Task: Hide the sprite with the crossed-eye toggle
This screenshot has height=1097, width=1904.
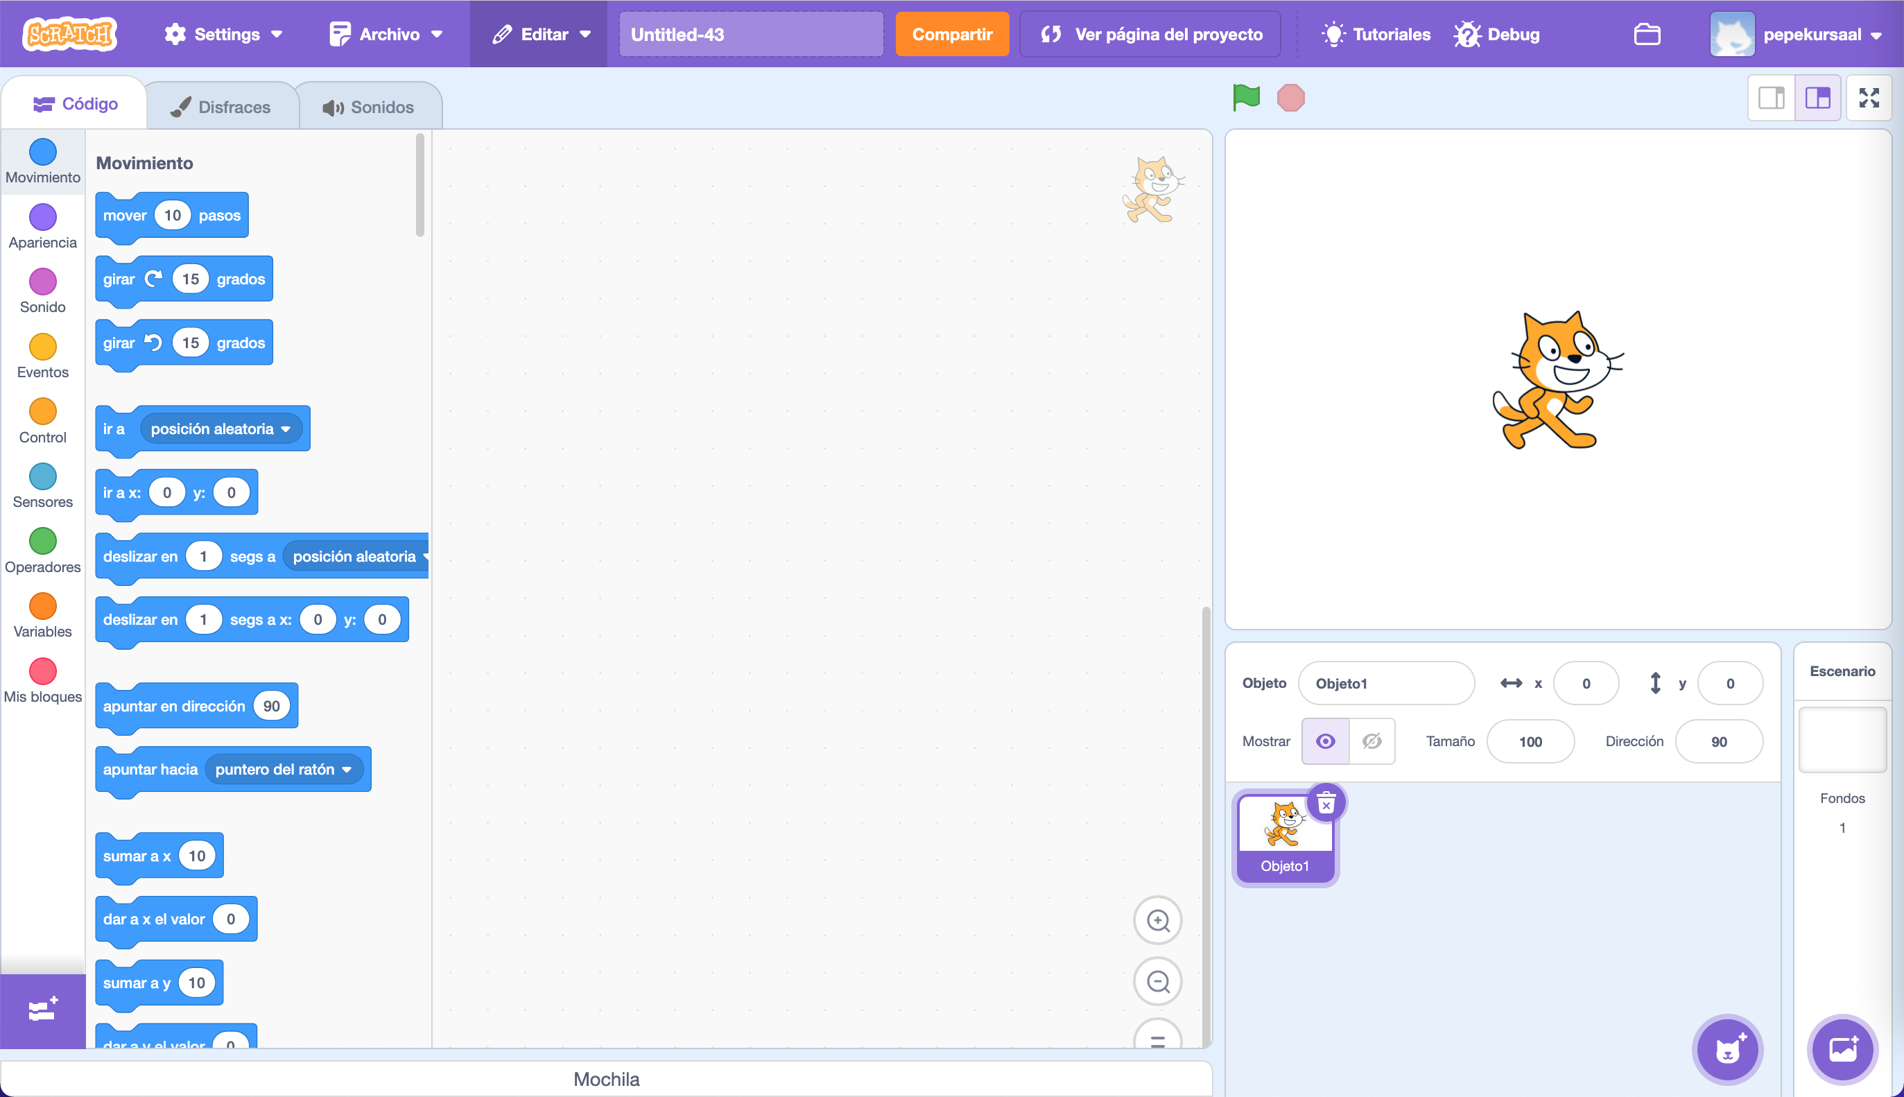Action: point(1371,741)
